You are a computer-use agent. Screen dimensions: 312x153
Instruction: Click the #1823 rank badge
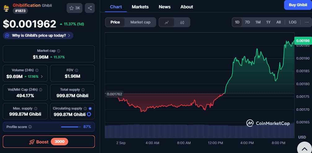20,11
